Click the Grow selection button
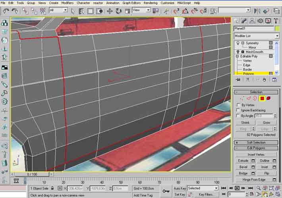The height and width of the screenshot is (198, 282). 267,122
